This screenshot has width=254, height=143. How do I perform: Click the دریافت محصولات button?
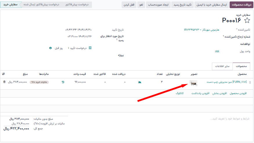point(241,5)
